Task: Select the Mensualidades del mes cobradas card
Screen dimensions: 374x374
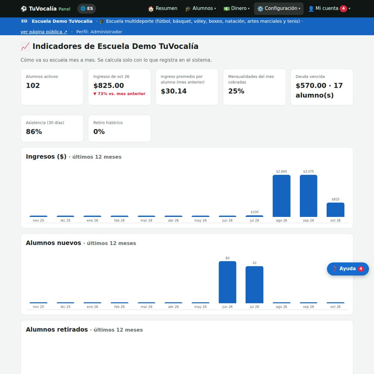Action: [x=254, y=87]
